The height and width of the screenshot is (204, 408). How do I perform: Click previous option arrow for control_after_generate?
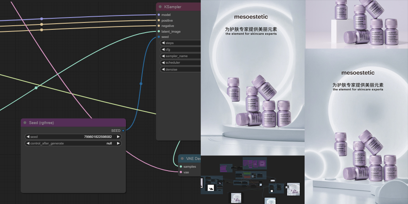pos(28,143)
